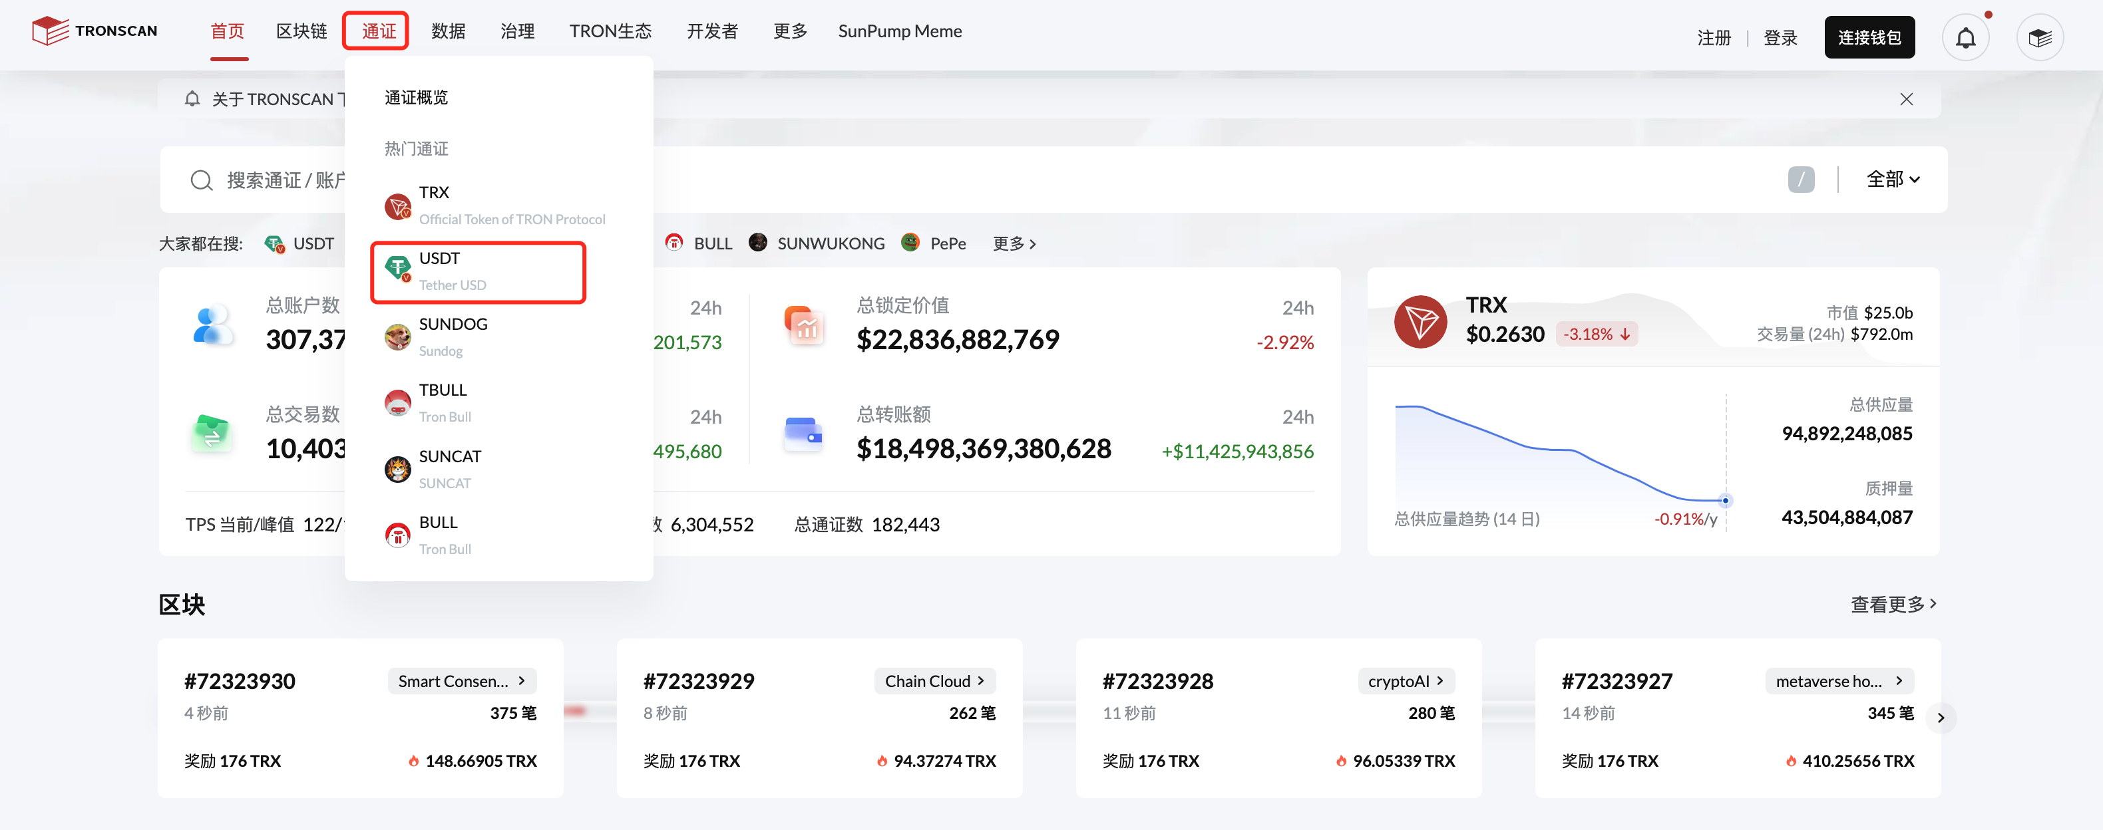Open the 开发者 menu
Image resolution: width=2103 pixels, height=830 pixels.
coord(712,31)
